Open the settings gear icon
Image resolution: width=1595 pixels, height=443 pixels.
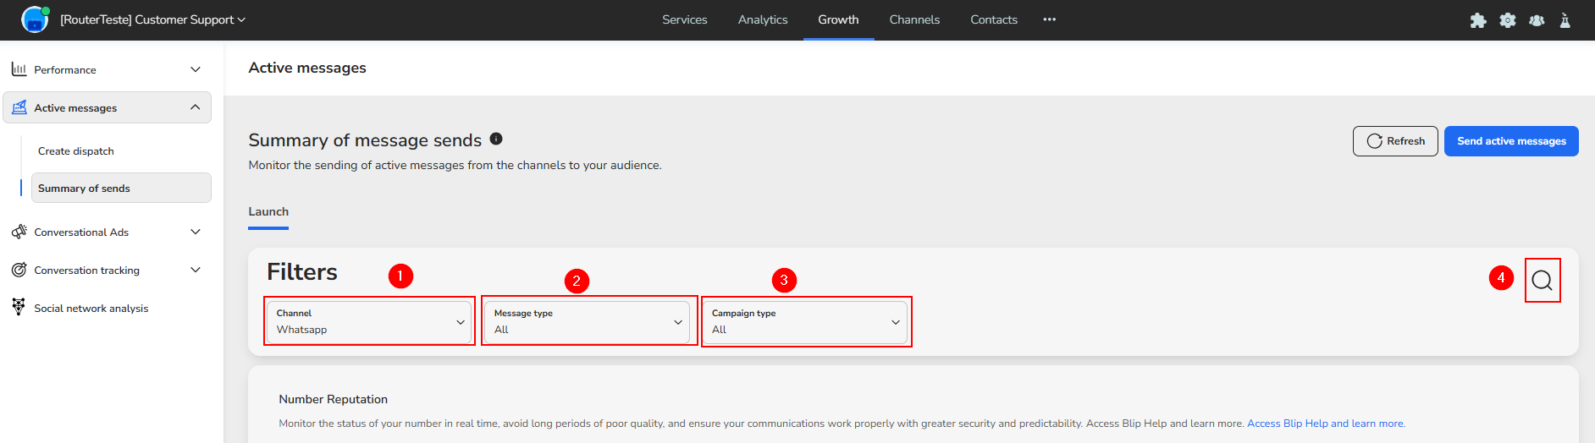point(1508,20)
